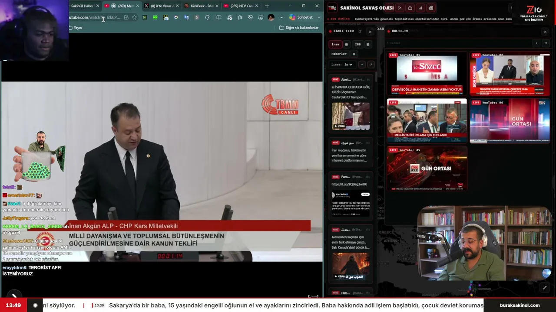Open list icon next to İran tab
This screenshot has width=556, height=312.
346,44
